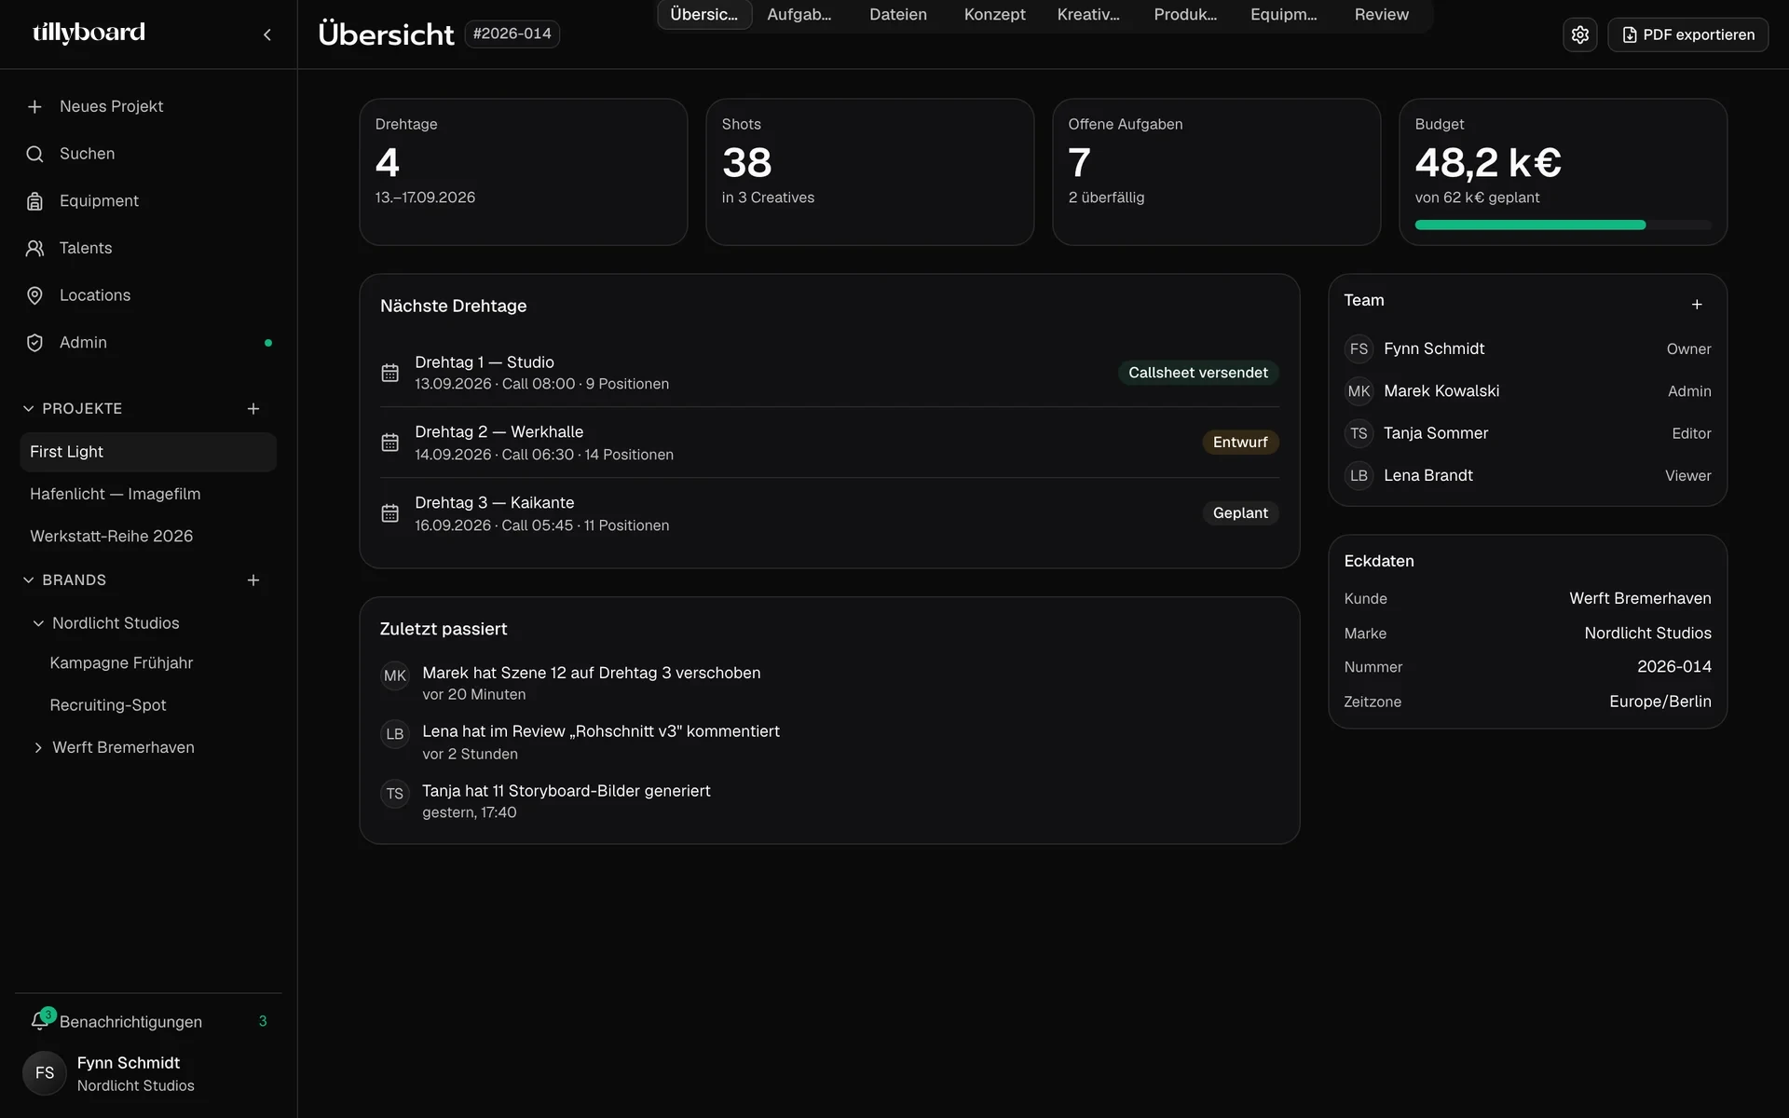Screen dimensions: 1789x1118
Task: Open the Offene Aufgaben stat card
Action: 1216,172
